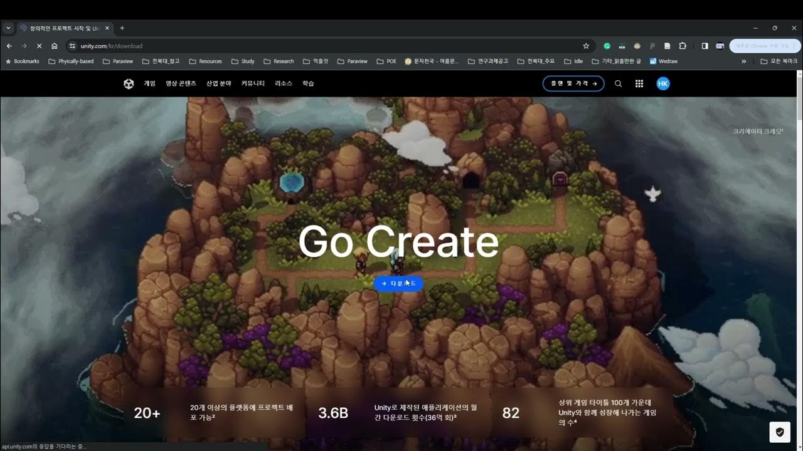
Task: Open the 학습 navigation menu
Action: [x=308, y=84]
